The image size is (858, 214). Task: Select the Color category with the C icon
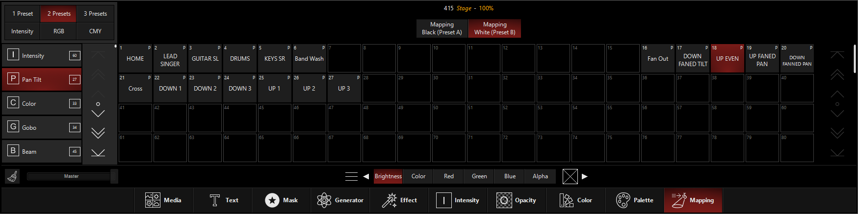click(x=42, y=103)
